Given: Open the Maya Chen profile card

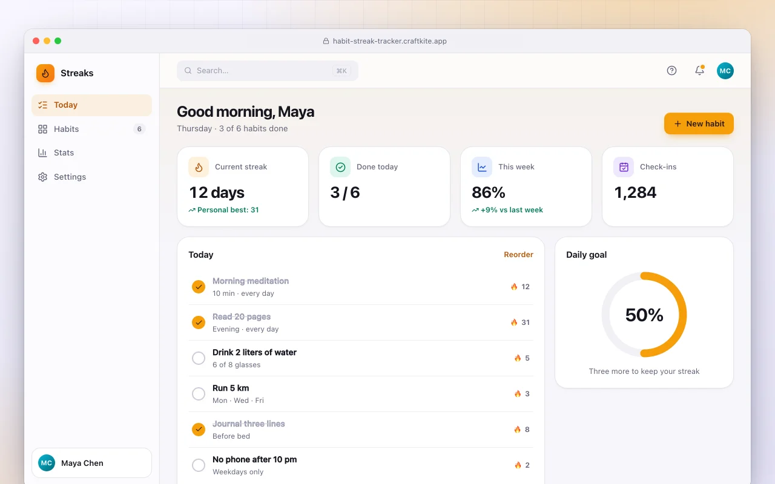Looking at the screenshot, I should pos(91,463).
